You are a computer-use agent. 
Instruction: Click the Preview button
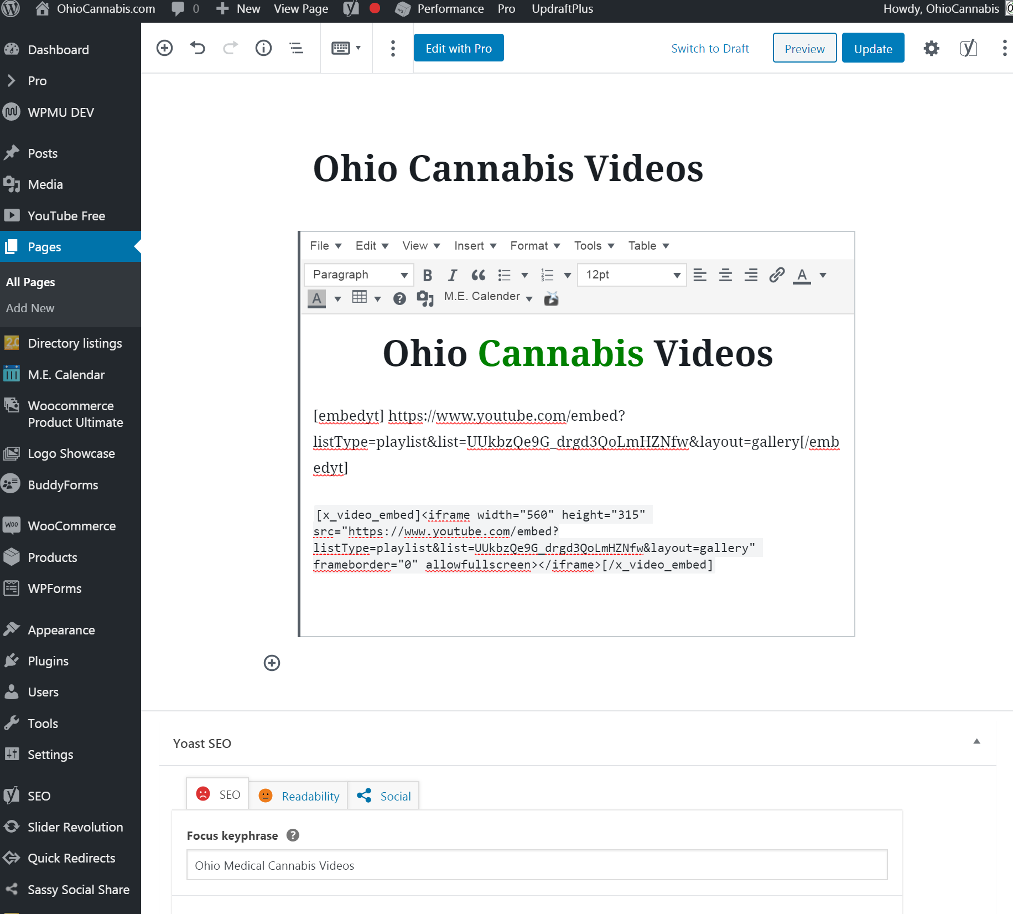(804, 48)
